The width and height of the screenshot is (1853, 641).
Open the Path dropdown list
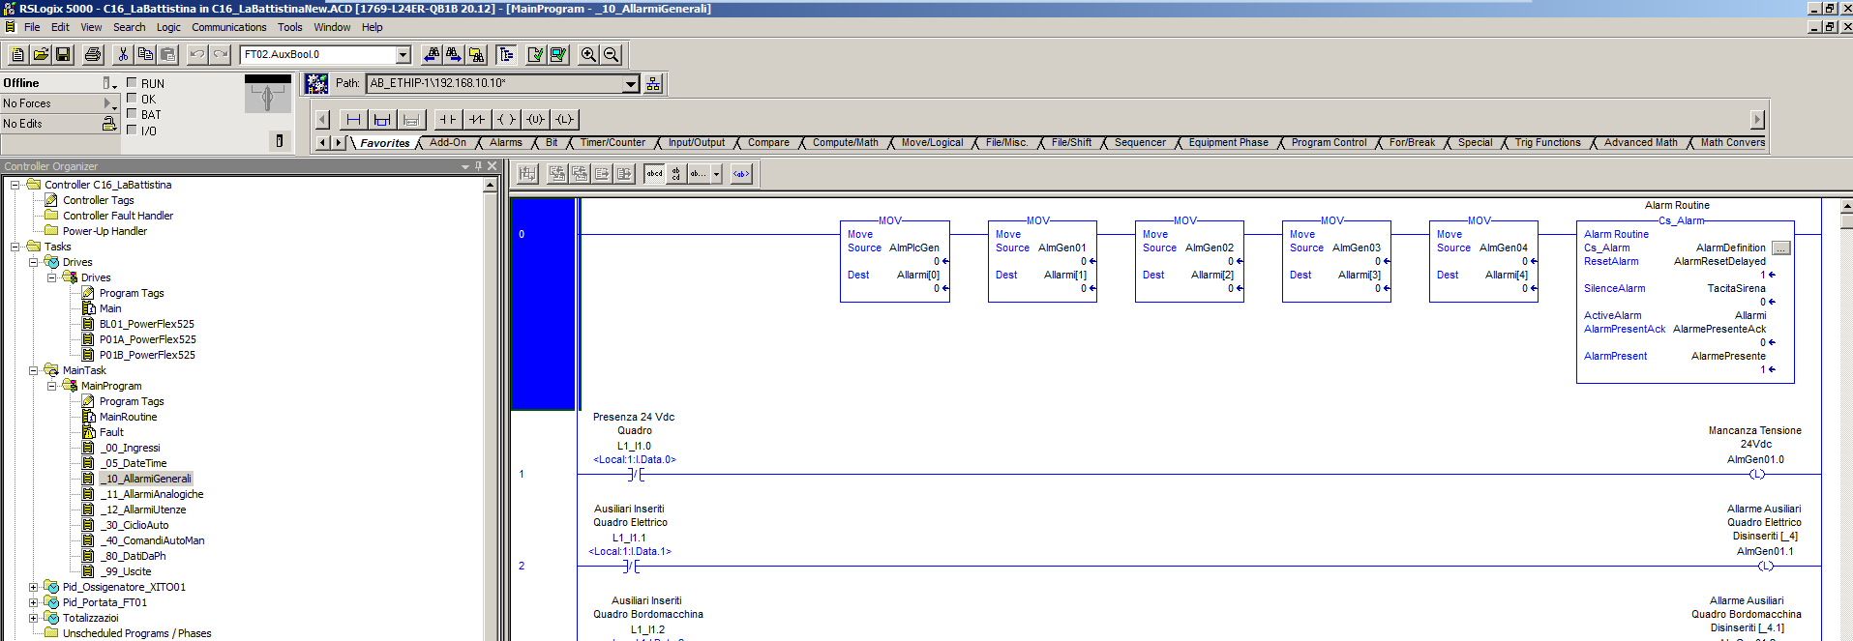click(631, 84)
